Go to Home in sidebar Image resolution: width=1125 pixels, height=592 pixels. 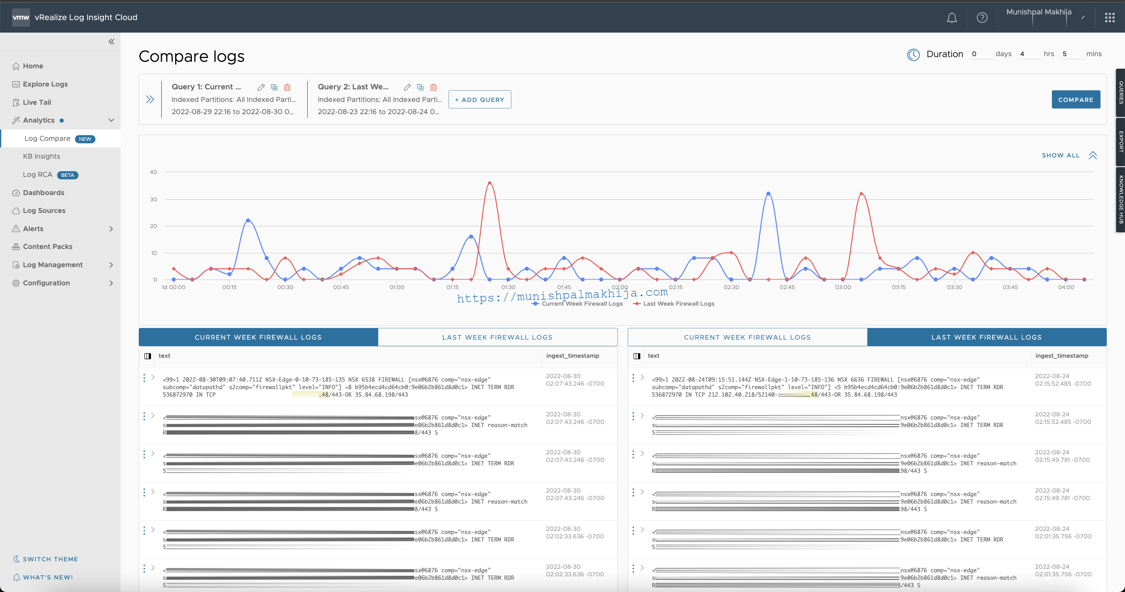(33, 66)
